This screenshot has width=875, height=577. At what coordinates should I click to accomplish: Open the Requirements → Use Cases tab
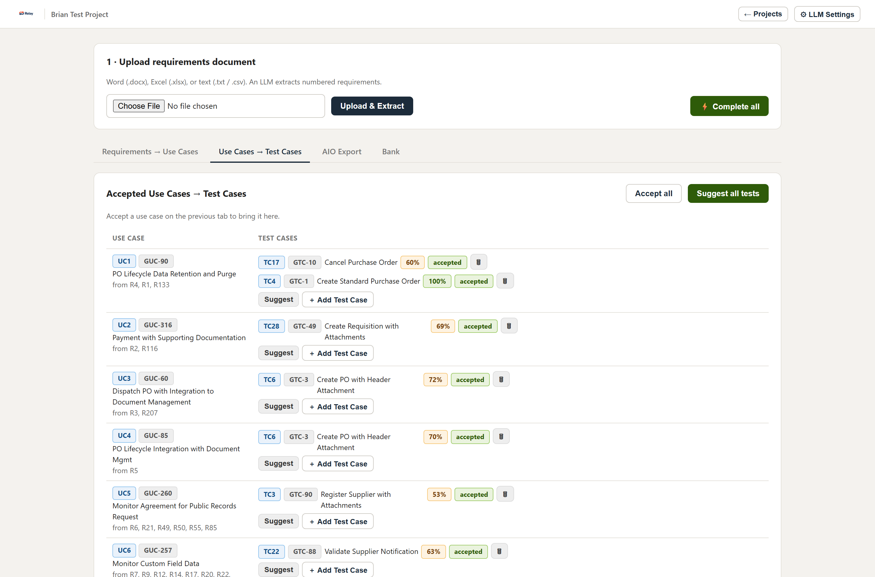(x=150, y=152)
